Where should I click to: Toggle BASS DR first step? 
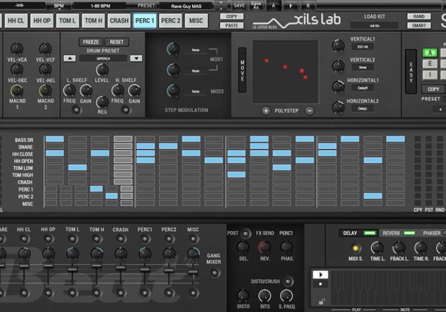click(x=55, y=139)
